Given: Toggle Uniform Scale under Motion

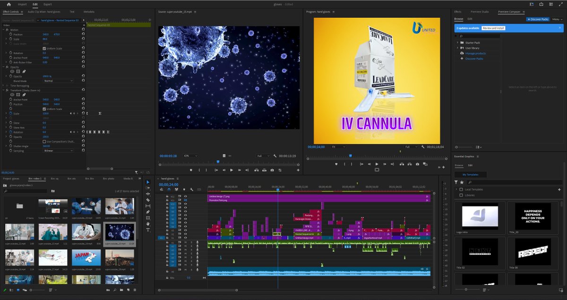Looking at the screenshot, I should tap(45, 48).
